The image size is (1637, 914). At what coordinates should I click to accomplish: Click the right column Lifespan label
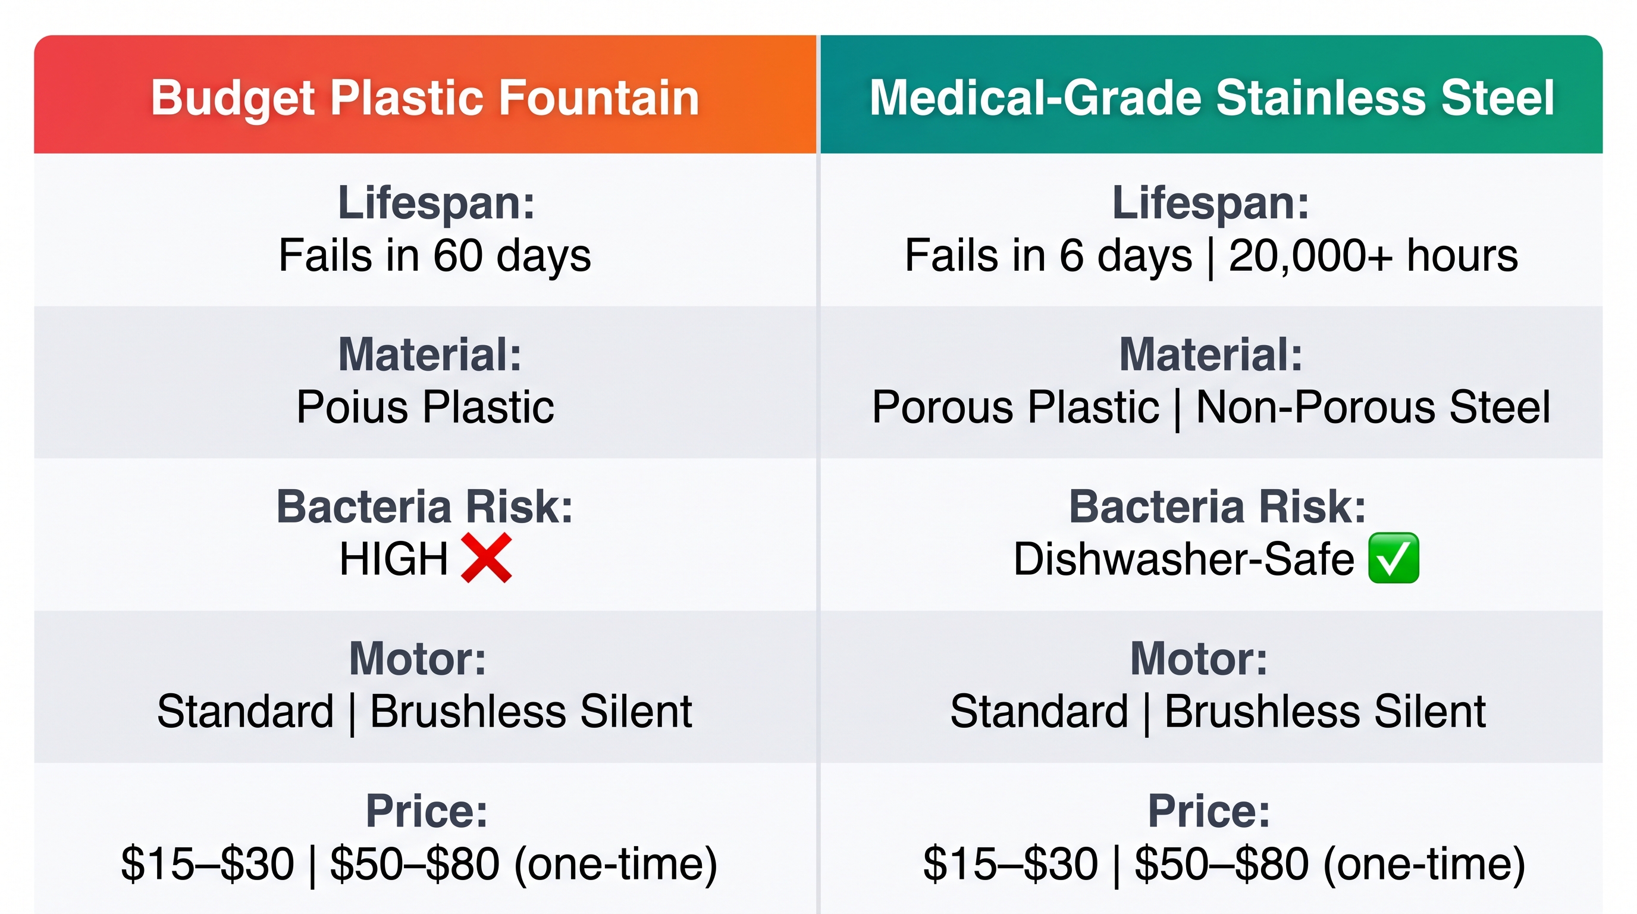pos(1211,203)
